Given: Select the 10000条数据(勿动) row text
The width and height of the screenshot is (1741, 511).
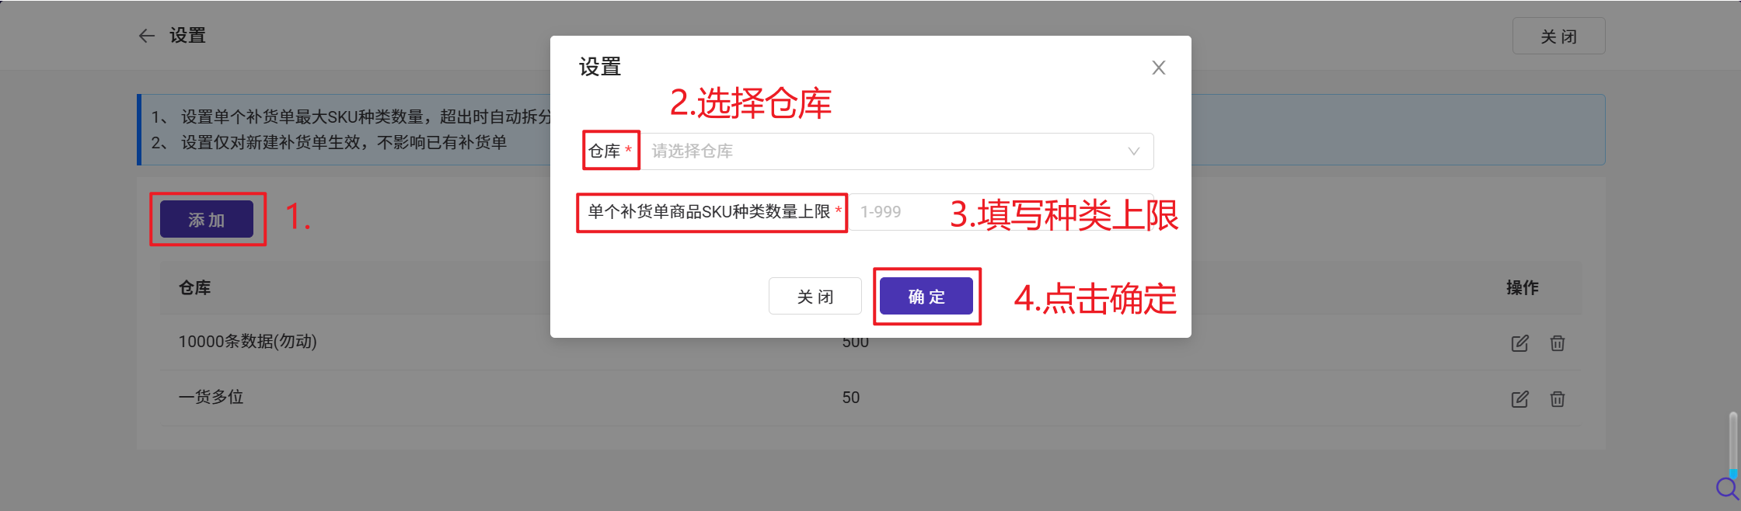Looking at the screenshot, I should (248, 342).
